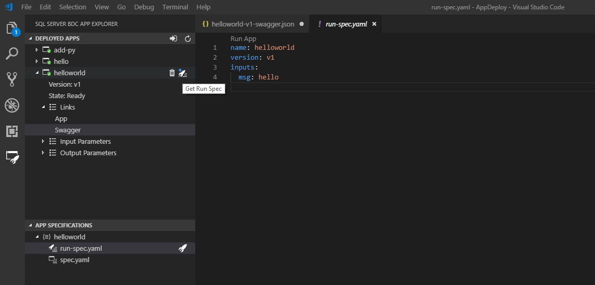
Task: Open the Terminal menu
Action: (x=175, y=7)
